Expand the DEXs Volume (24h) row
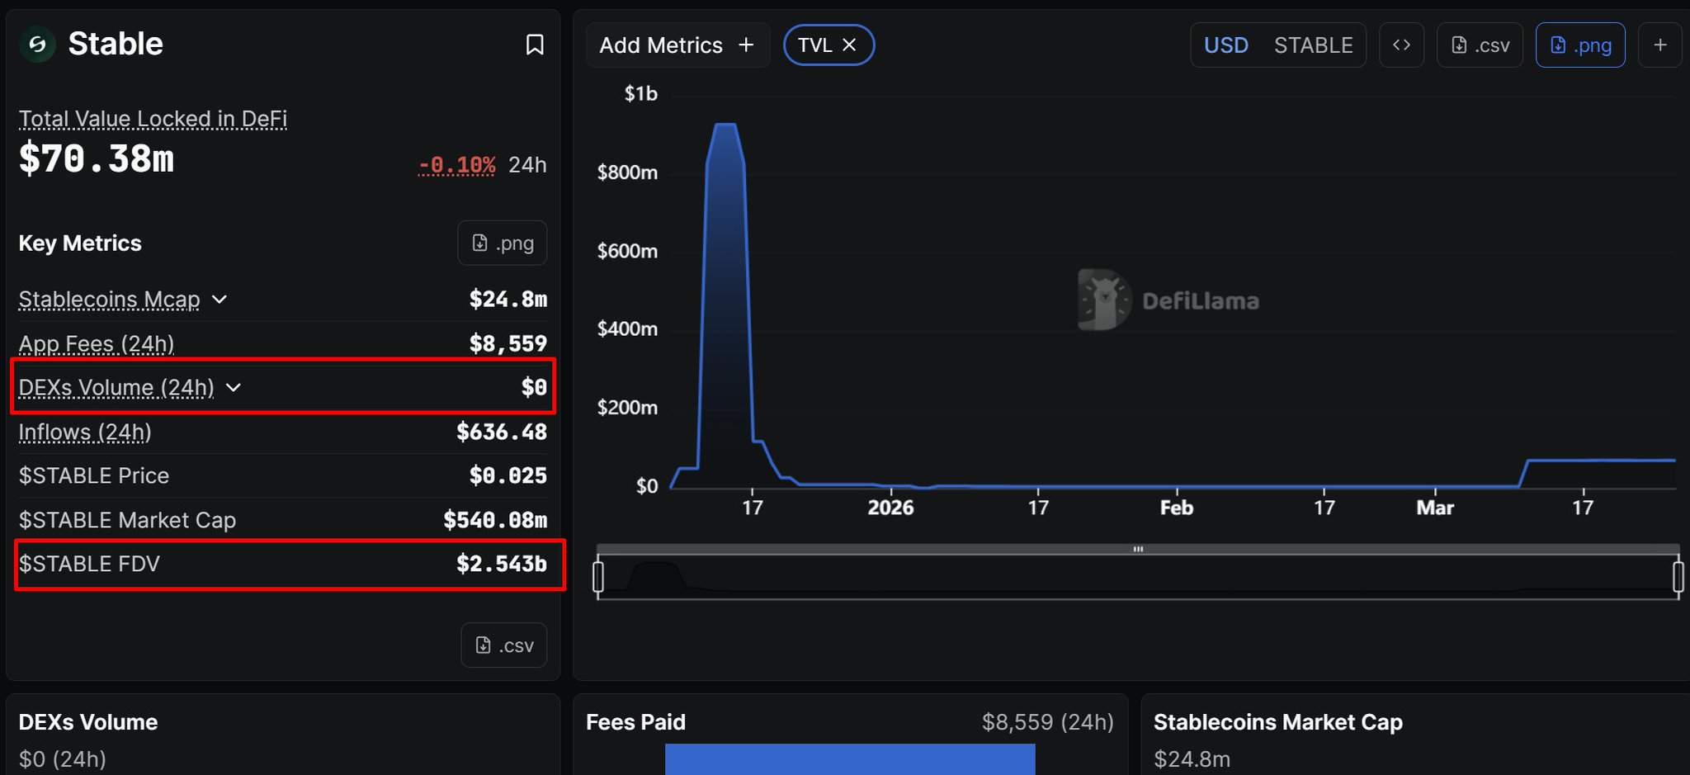The width and height of the screenshot is (1690, 775). click(x=234, y=387)
